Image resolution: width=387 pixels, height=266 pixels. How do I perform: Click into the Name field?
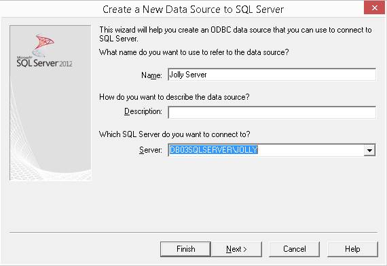click(272, 75)
